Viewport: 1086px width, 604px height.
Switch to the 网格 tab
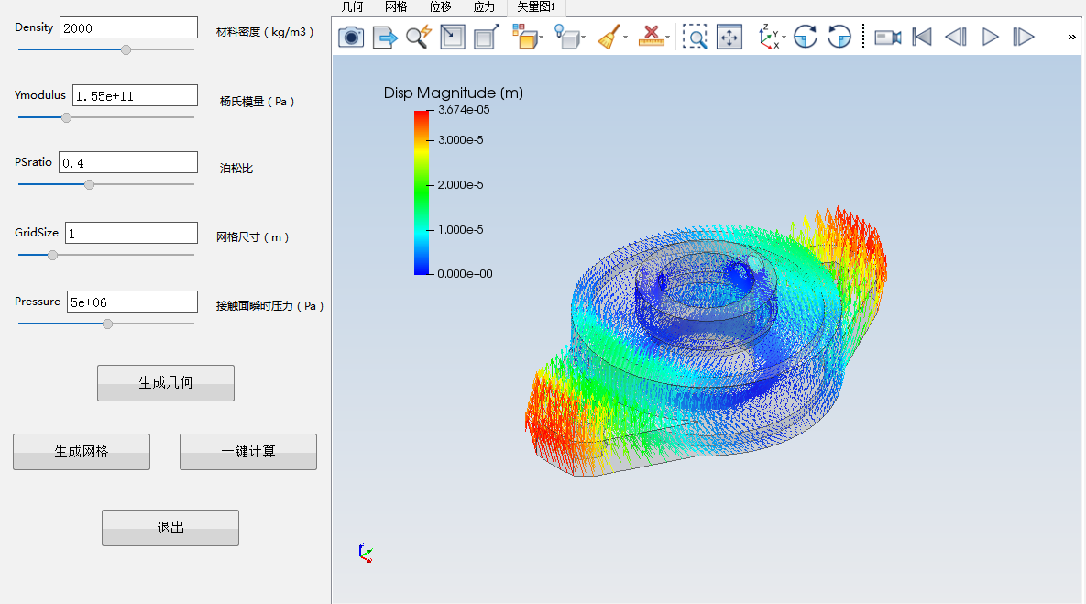(x=396, y=7)
